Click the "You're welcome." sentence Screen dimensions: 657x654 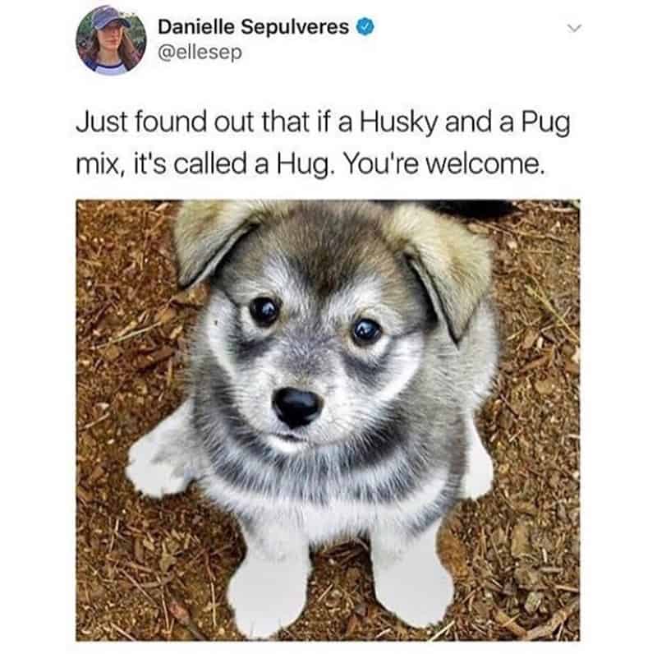tap(445, 164)
